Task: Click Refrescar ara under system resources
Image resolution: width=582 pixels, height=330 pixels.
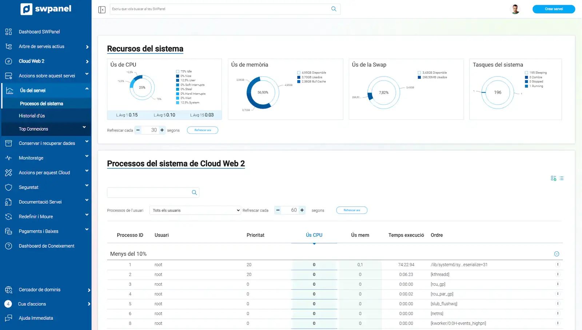Action: (x=203, y=130)
